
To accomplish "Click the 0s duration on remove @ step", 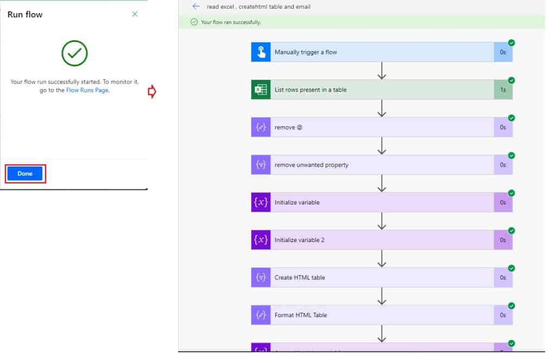I will pyautogui.click(x=503, y=127).
